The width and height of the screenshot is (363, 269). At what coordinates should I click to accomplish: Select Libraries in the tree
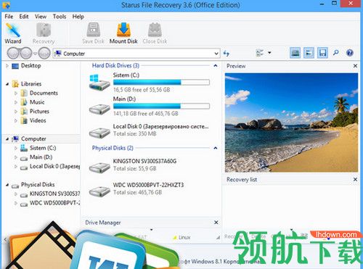click(31, 84)
